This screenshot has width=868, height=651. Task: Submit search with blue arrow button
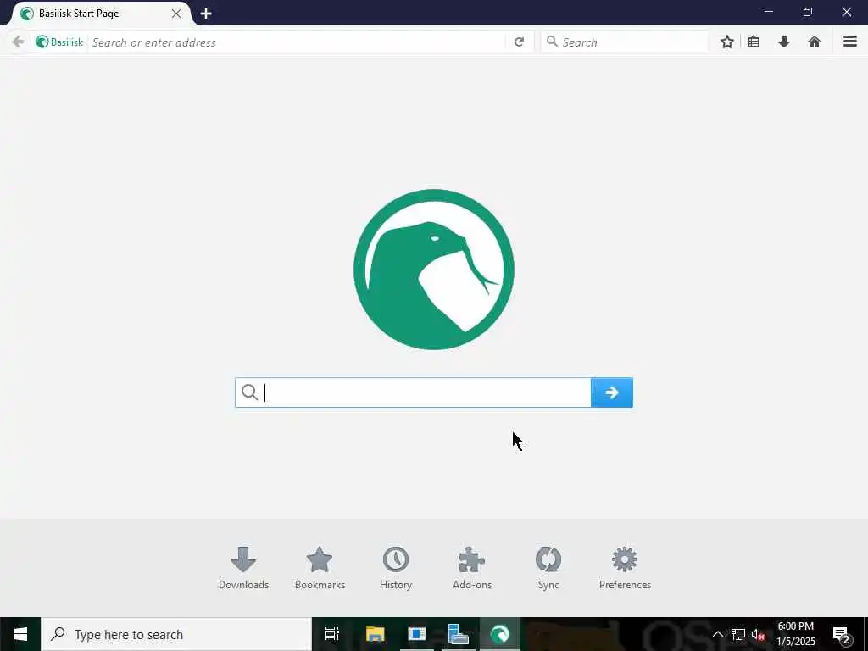click(x=612, y=392)
